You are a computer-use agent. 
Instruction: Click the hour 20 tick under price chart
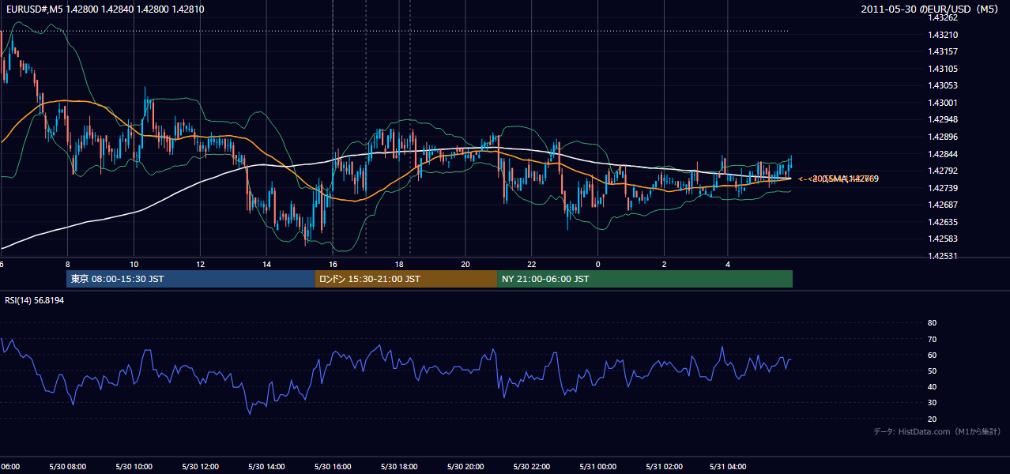pos(465,264)
